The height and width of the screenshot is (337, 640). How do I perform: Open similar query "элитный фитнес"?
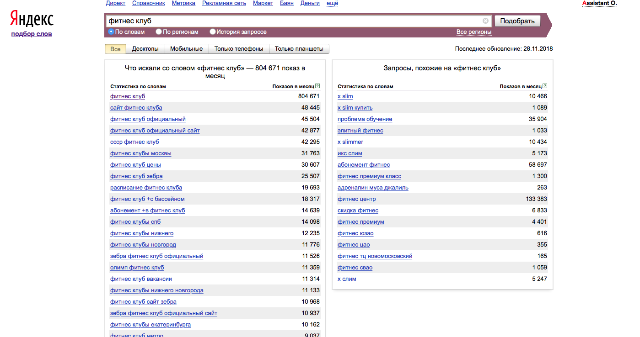click(360, 131)
